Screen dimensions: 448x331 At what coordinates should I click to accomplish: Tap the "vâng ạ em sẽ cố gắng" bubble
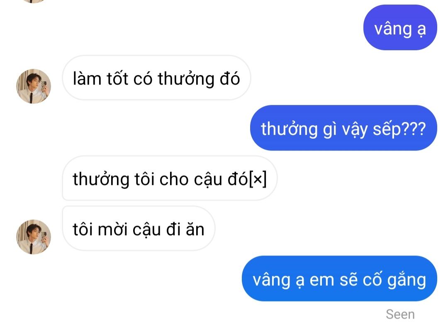339,278
